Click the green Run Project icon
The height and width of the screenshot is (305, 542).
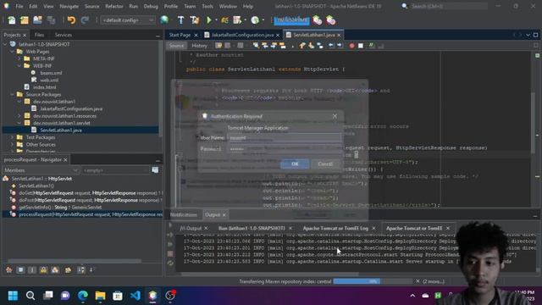pyautogui.click(x=209, y=20)
